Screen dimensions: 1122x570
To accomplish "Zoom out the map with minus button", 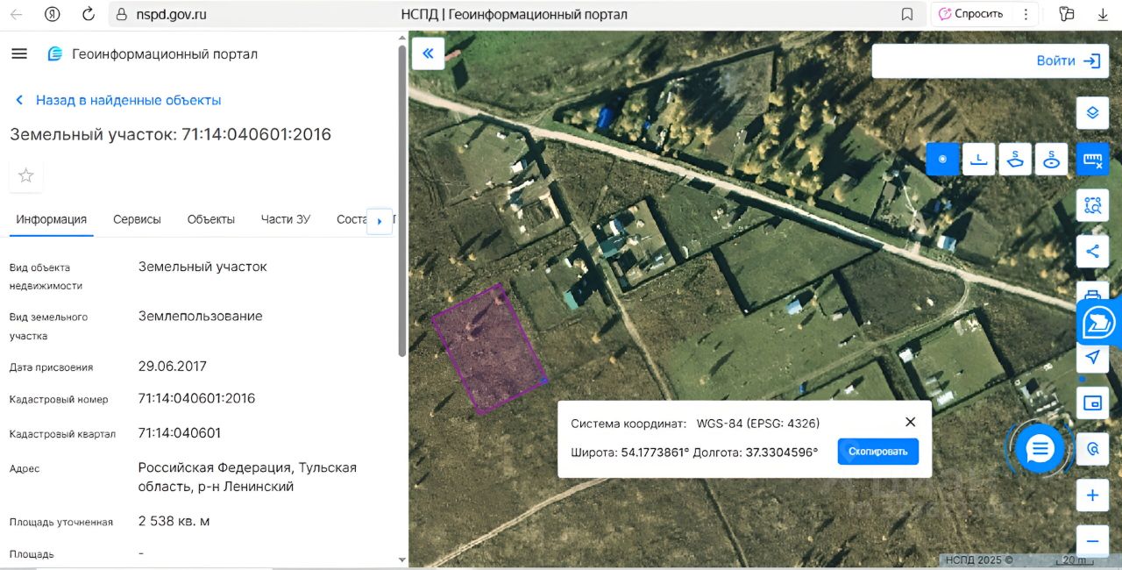I will pos(1092,541).
